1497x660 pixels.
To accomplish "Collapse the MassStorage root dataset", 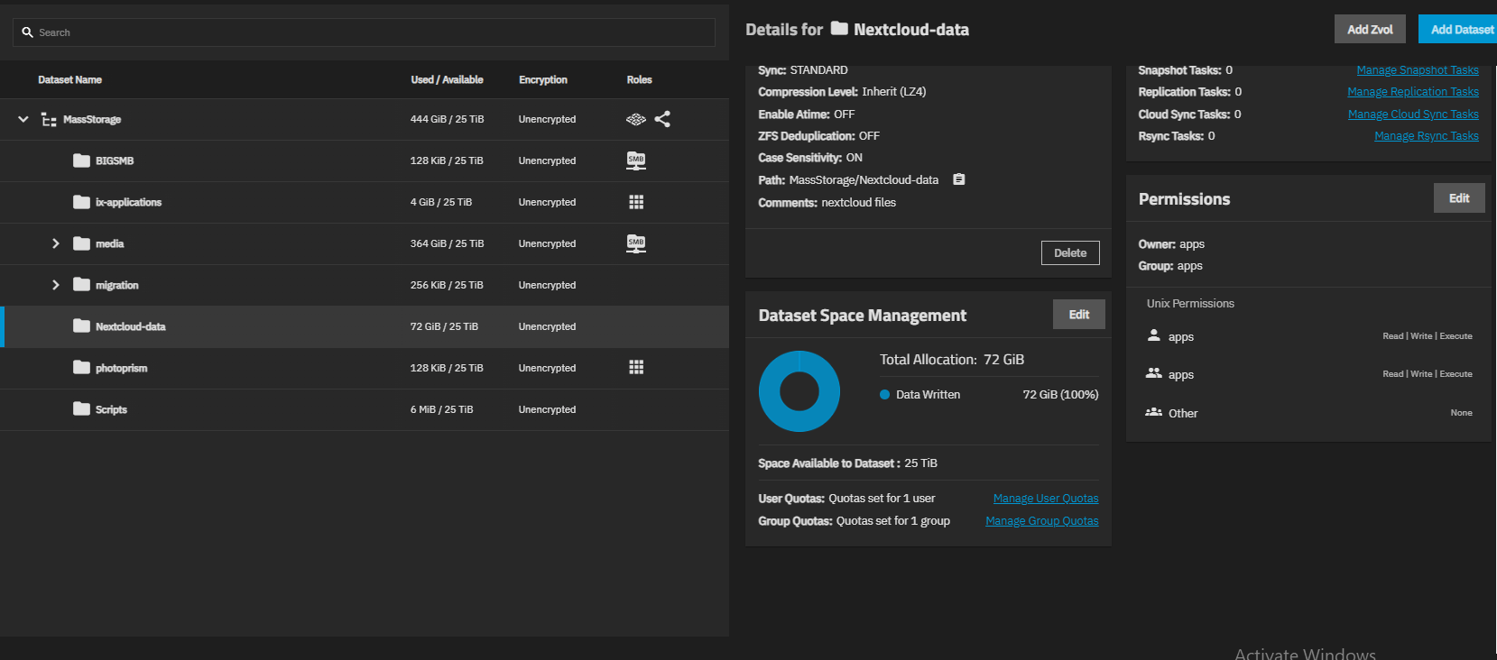I will point(23,119).
